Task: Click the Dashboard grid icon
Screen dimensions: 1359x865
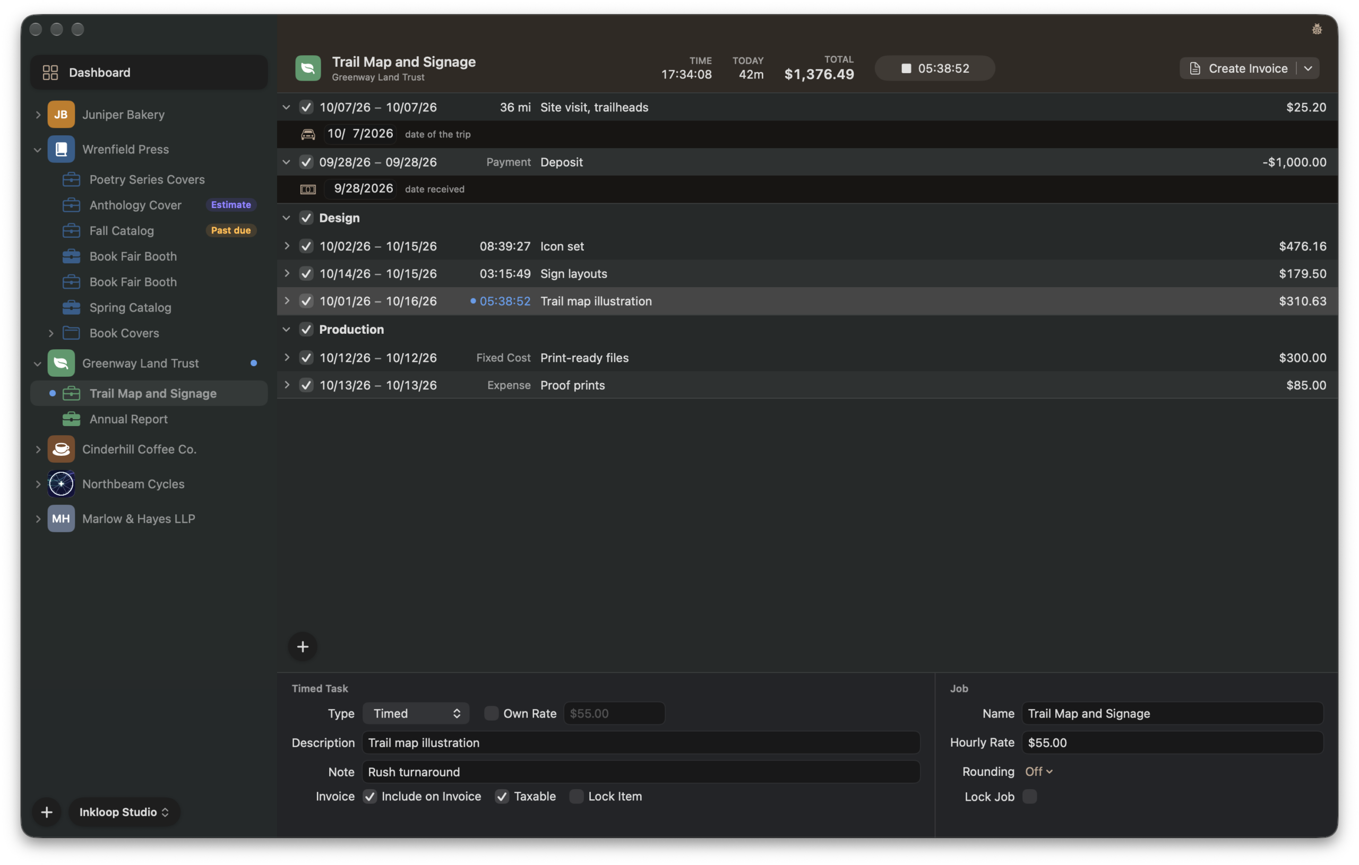Action: coord(50,72)
